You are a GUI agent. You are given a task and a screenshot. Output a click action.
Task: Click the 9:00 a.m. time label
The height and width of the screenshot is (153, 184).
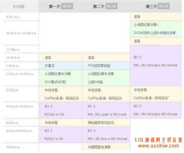point(13,17)
